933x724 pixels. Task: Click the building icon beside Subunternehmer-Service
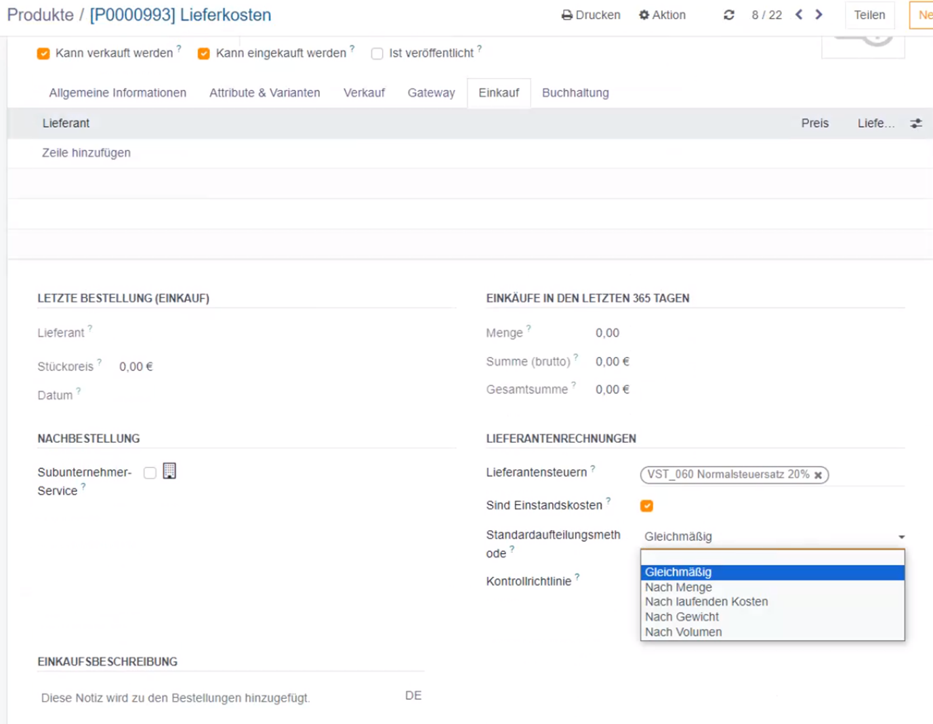point(169,471)
